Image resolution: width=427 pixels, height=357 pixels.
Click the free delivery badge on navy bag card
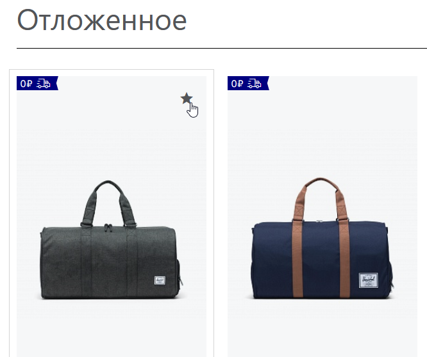(248, 83)
